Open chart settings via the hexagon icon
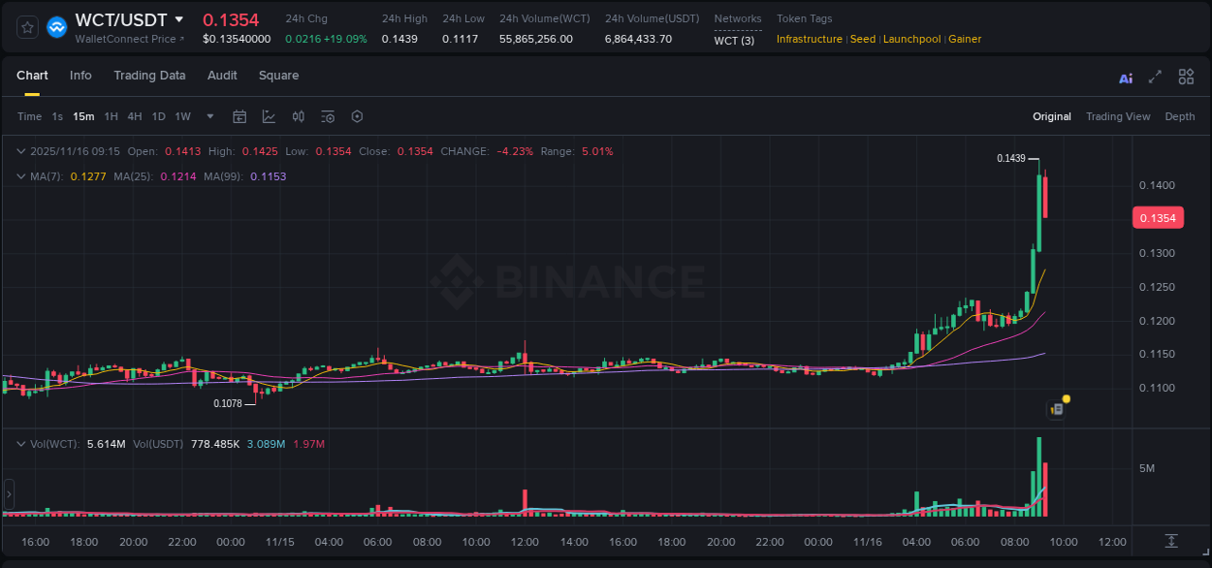This screenshot has height=568, width=1212. coord(357,116)
